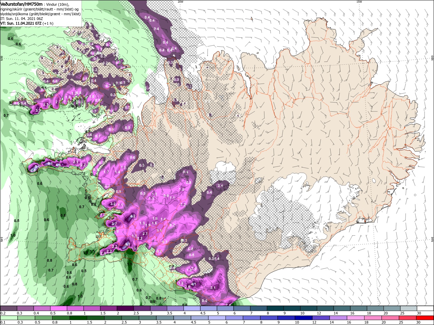Image resolution: width=434 pixels, height=325 pixels.
Task: Pick the deep blue 10 swatch in bottom legend row
Action: click(303, 318)
